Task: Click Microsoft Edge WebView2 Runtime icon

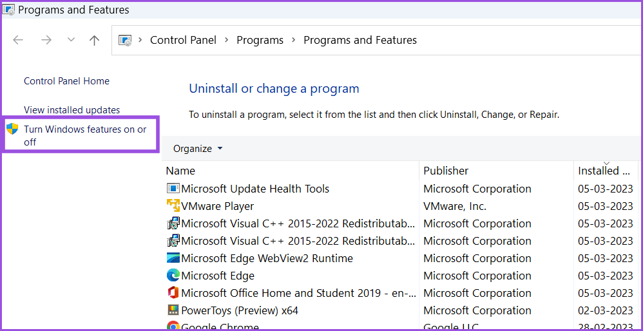Action: coord(173,258)
